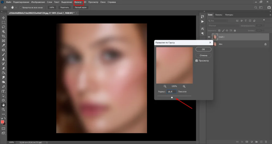272x144 pixels.
Task: Click OK in the Gaussian blur dialog
Action: (x=203, y=50)
